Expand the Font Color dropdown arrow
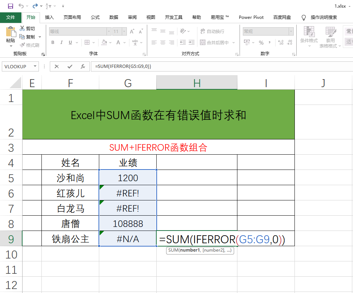Image resolution: width=353 pixels, height=293 pixels. (124, 42)
